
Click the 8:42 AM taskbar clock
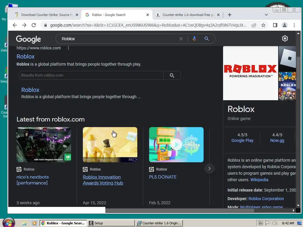pyautogui.click(x=288, y=223)
